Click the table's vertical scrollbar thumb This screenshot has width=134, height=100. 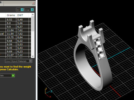[x=33, y=24]
